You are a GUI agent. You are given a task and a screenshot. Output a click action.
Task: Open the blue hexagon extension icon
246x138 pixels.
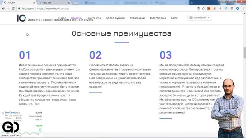point(238,8)
